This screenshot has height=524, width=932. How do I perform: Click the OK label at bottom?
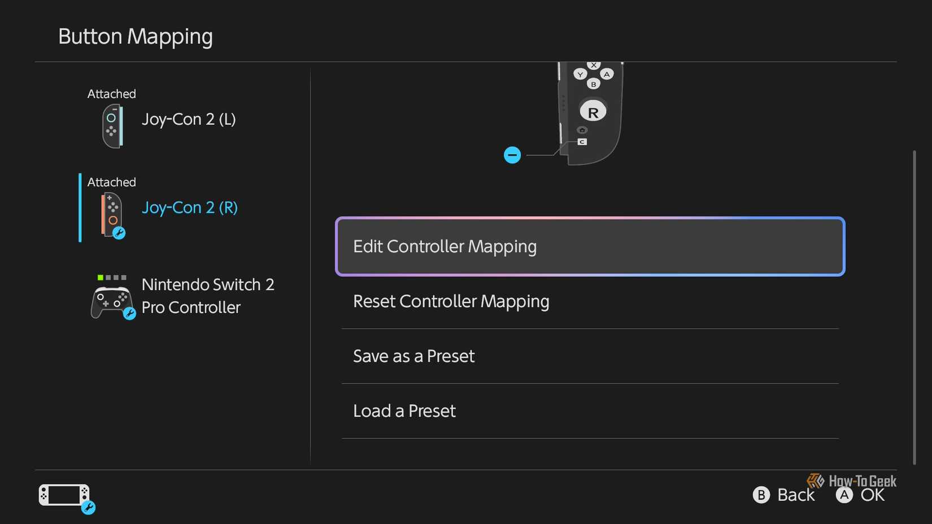click(873, 495)
